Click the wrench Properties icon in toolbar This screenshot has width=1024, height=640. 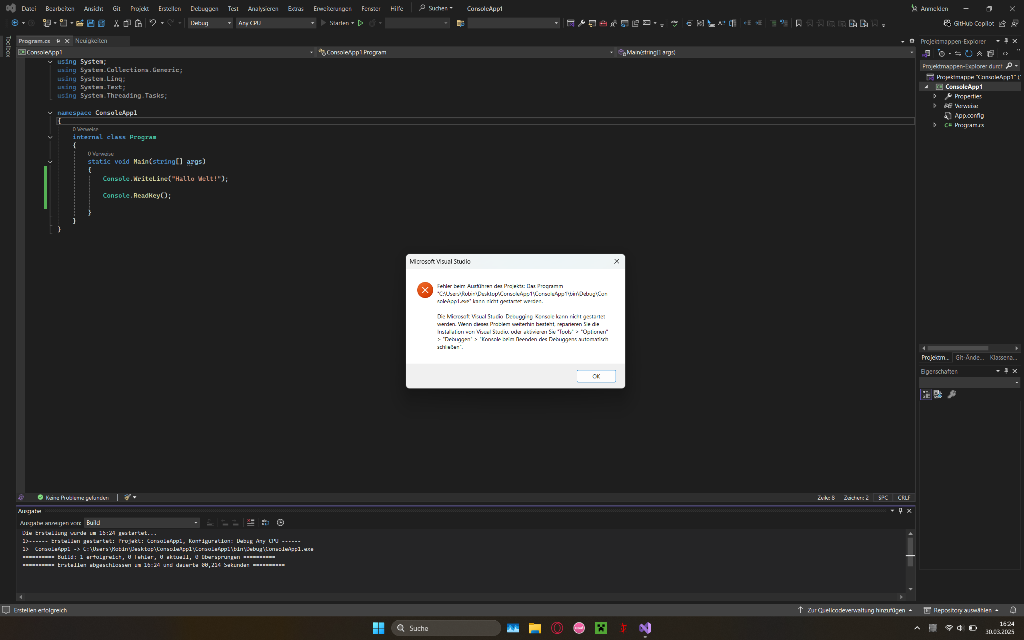pos(581,23)
